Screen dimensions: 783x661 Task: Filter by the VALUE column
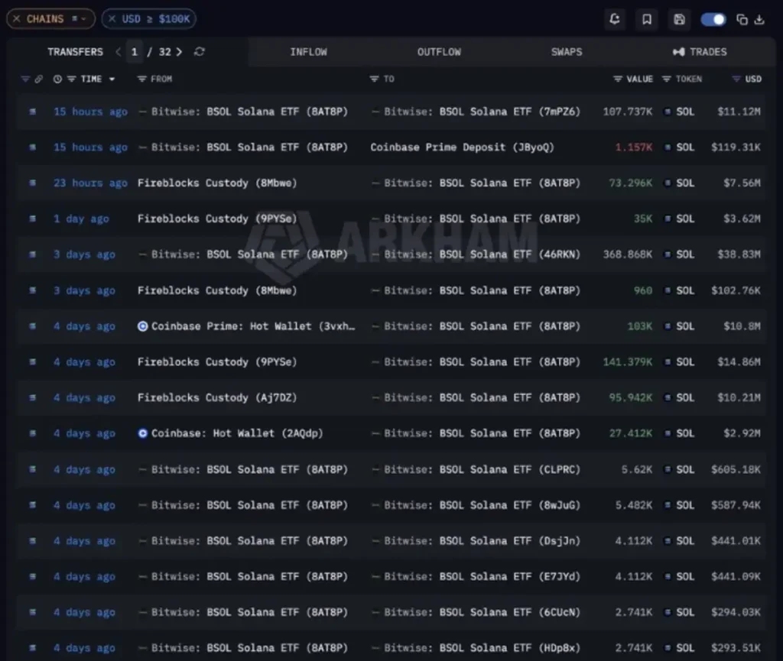(x=618, y=79)
